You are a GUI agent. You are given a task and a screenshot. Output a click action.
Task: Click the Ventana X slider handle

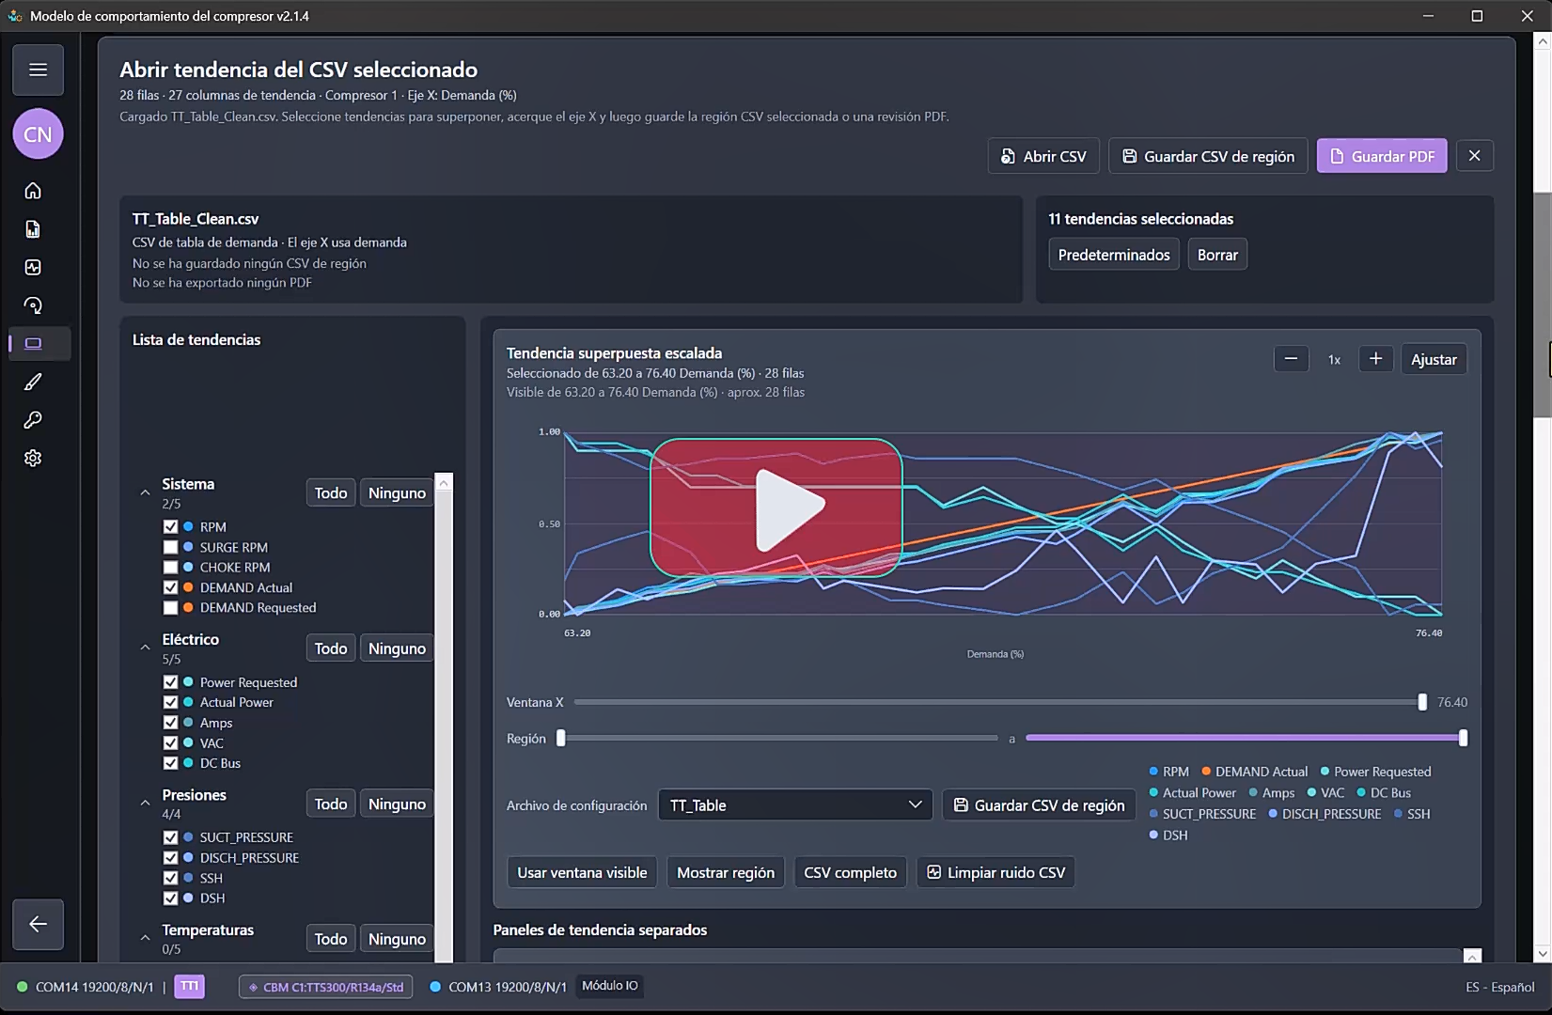click(x=1422, y=702)
